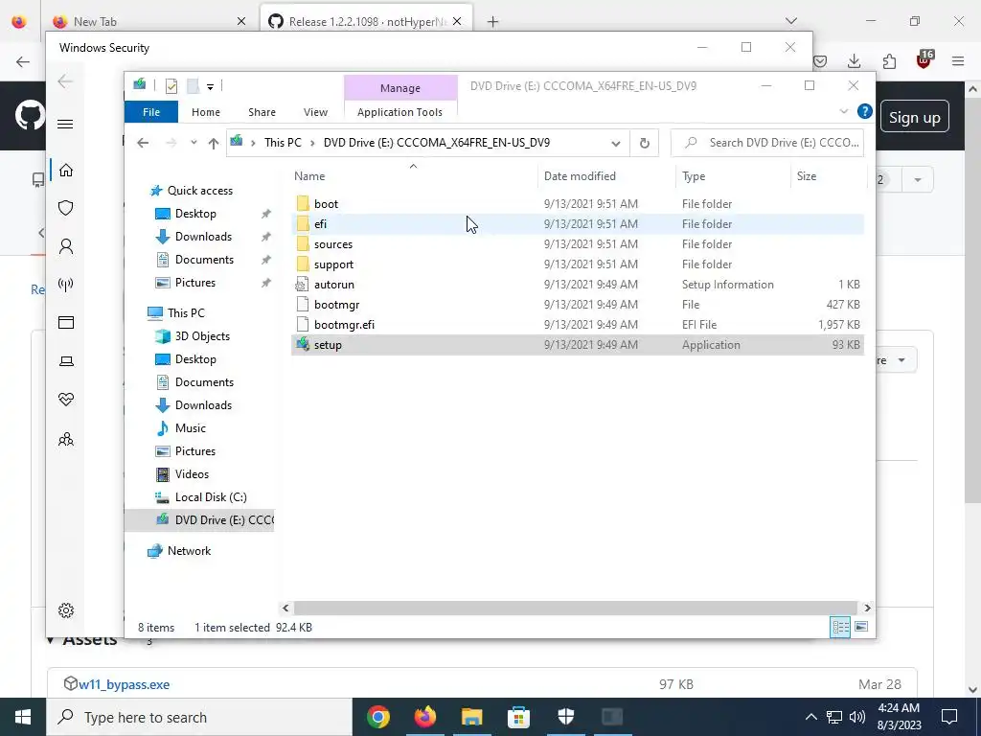Open the Windows Start menu

tap(23, 717)
